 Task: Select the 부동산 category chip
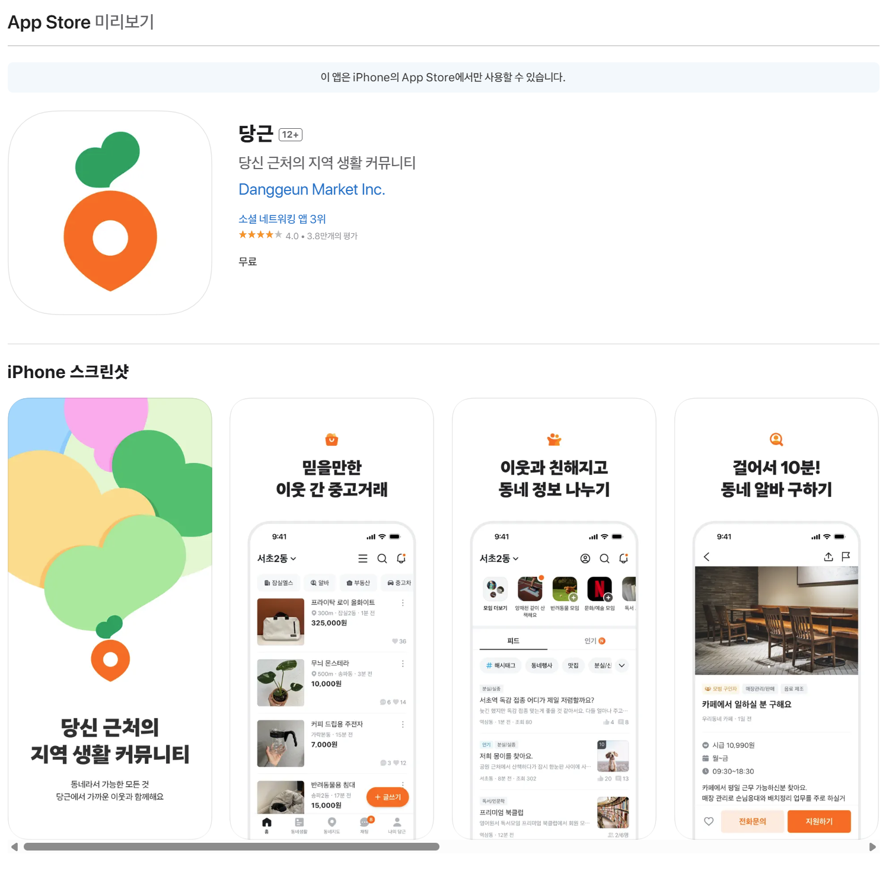(358, 583)
